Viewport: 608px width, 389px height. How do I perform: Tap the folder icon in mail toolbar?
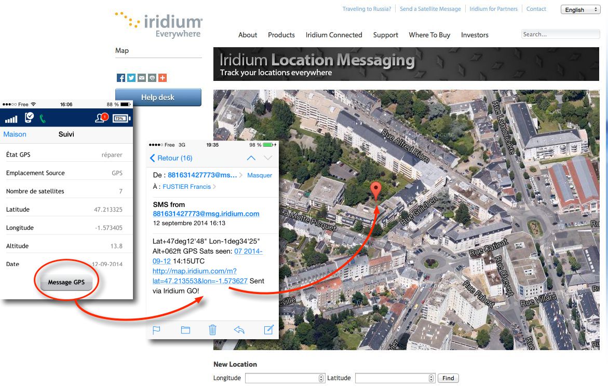click(185, 330)
